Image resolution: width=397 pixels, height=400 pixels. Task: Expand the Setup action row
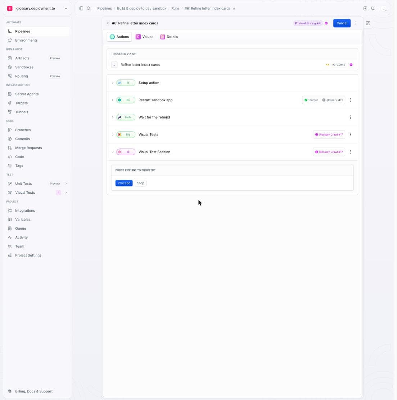point(113,83)
